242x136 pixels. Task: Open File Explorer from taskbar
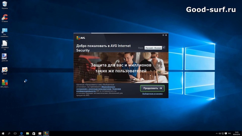point(28,133)
